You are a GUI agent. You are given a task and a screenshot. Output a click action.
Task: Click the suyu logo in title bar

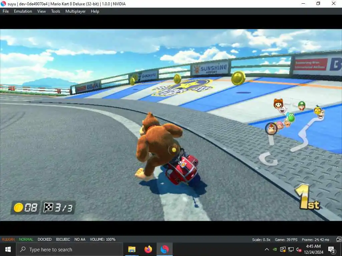click(x=3, y=4)
